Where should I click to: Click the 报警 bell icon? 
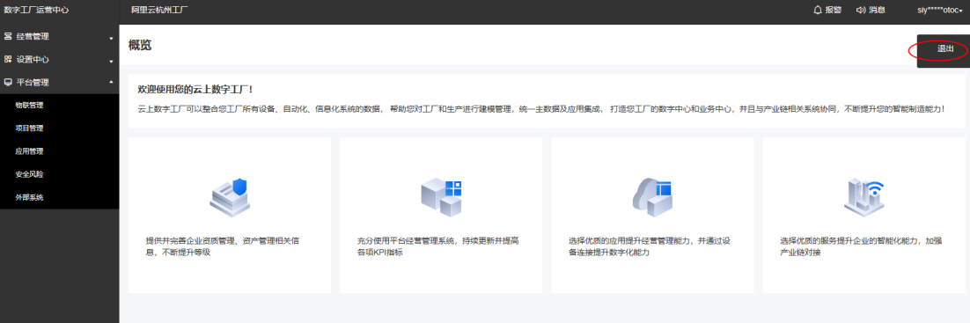click(818, 10)
